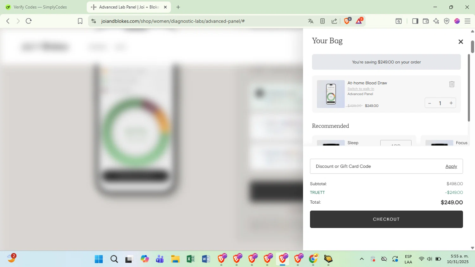
Task: Remove At-home Blood Draw with trash icon
Action: tap(452, 84)
